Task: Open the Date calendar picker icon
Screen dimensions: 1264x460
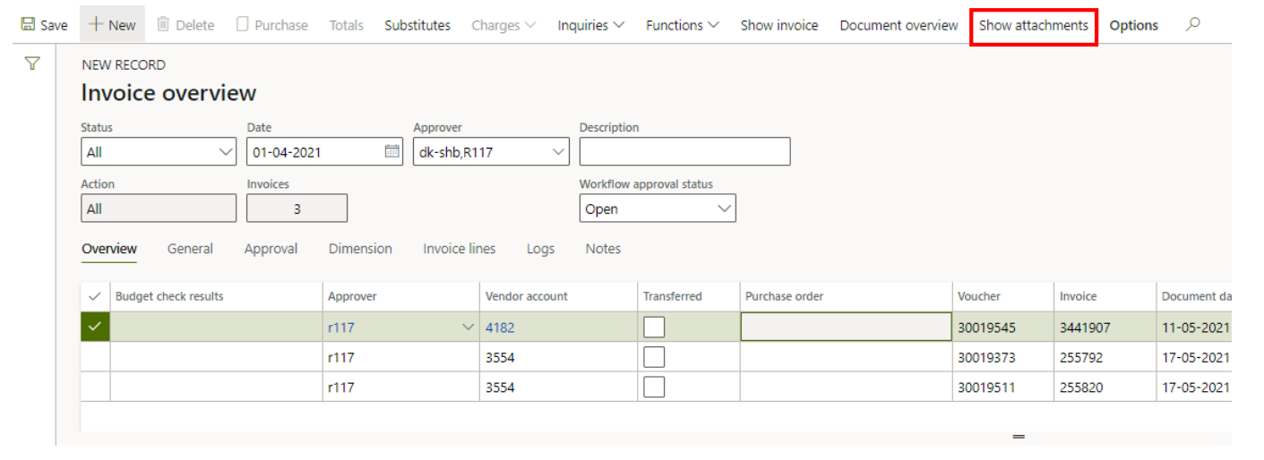Action: pos(391,152)
